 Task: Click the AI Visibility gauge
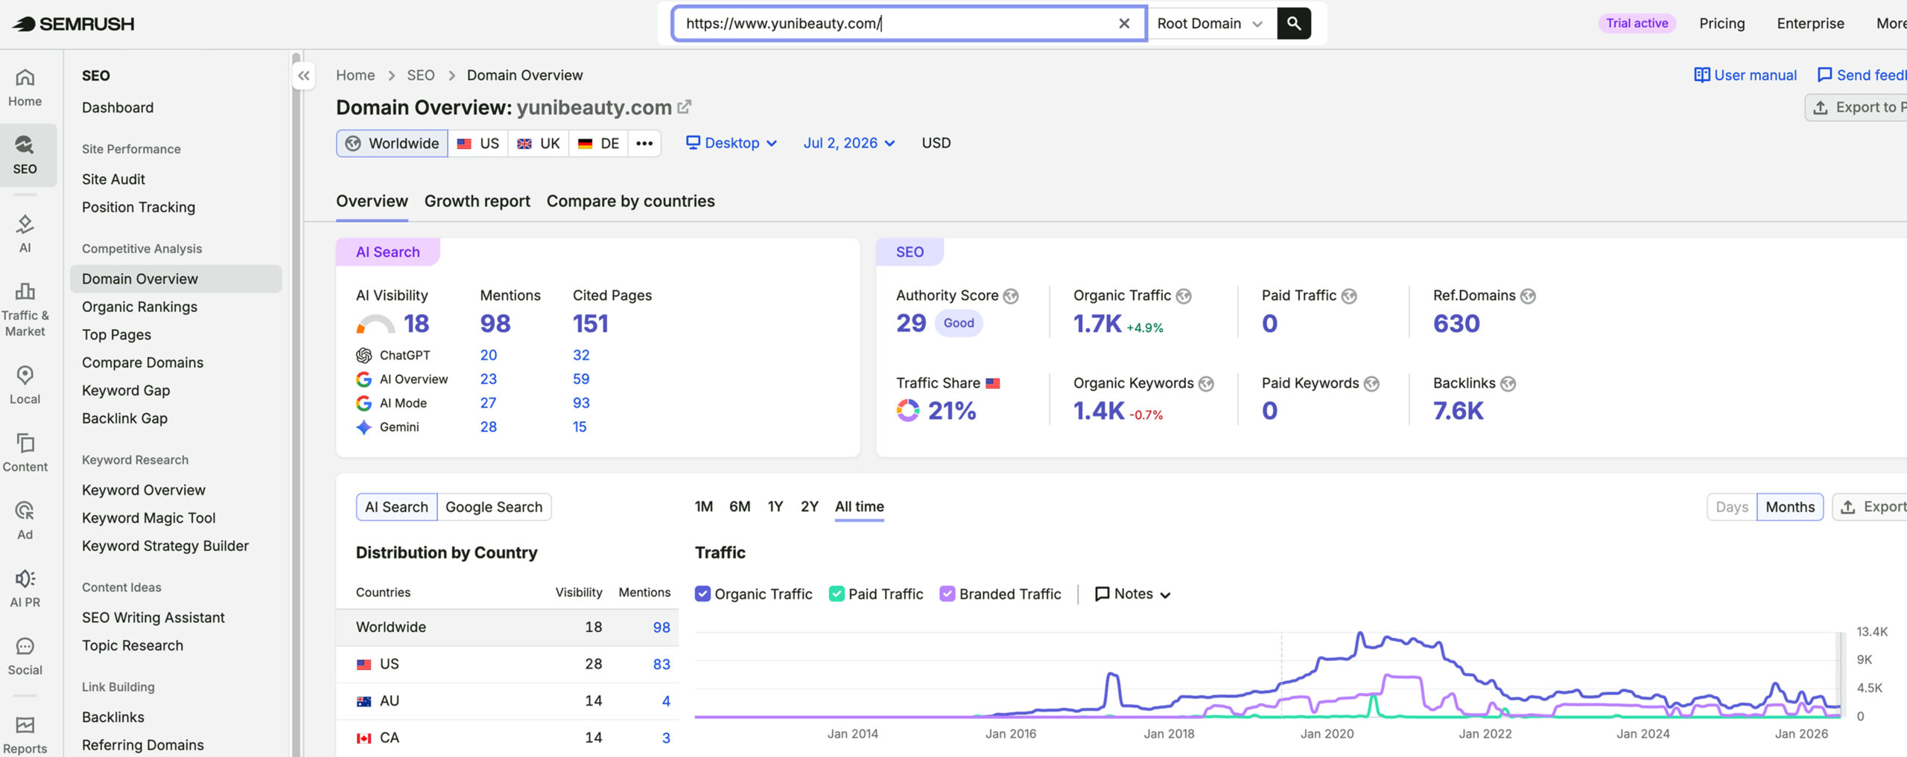375,324
